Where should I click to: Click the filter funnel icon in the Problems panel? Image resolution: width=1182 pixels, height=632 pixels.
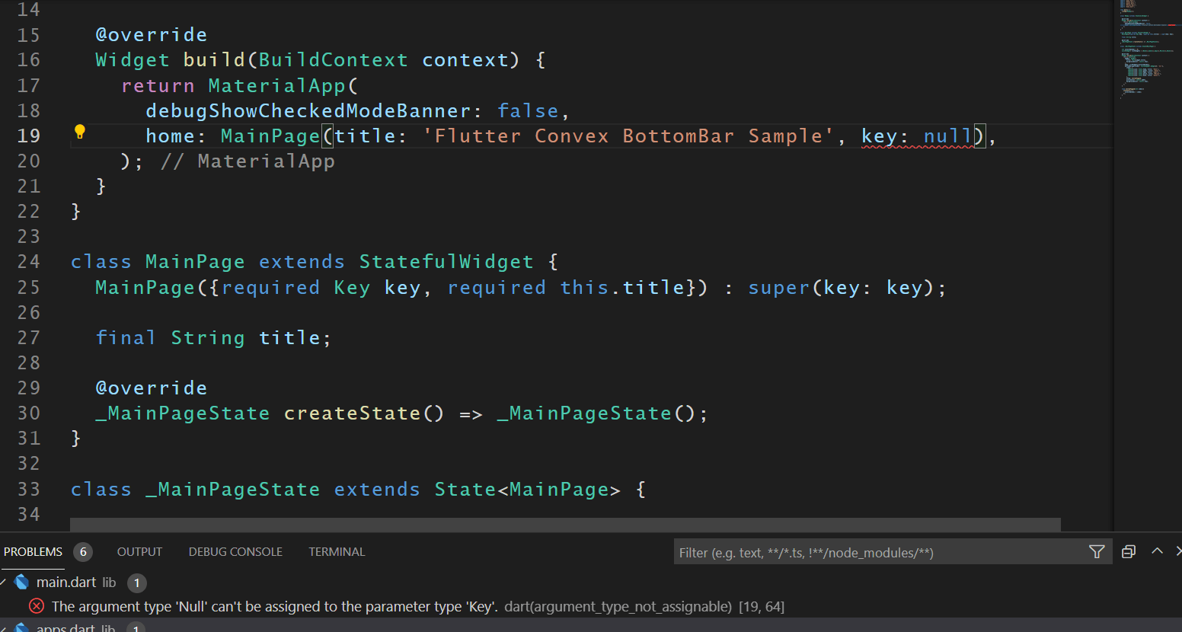click(1097, 551)
